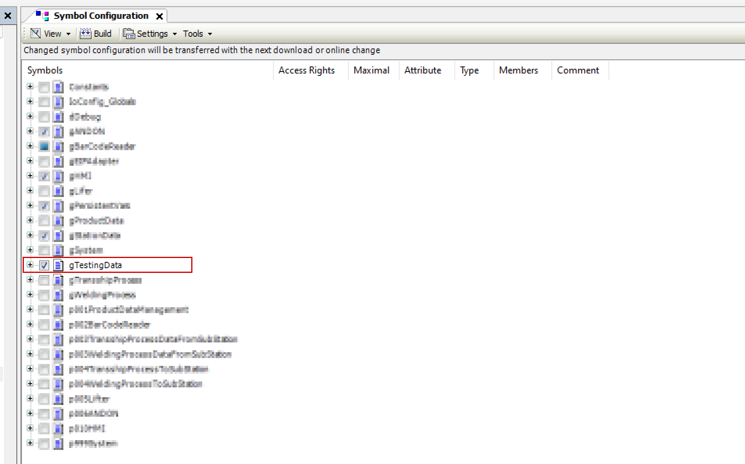Screen dimensions: 745x464
Task: Select the gTestingData tree item name
Action: (95, 265)
